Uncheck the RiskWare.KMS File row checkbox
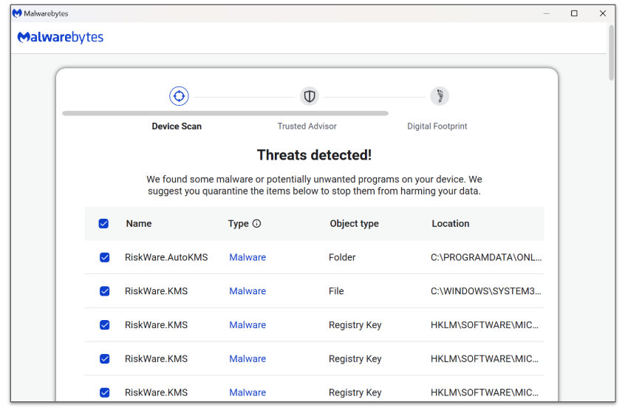The height and width of the screenshot is (408, 628). pyautogui.click(x=104, y=291)
